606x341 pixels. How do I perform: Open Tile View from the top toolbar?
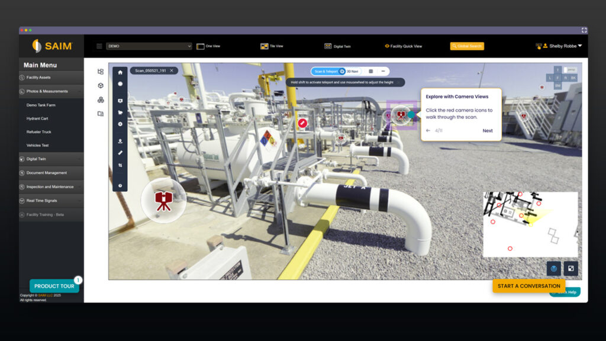coord(272,46)
